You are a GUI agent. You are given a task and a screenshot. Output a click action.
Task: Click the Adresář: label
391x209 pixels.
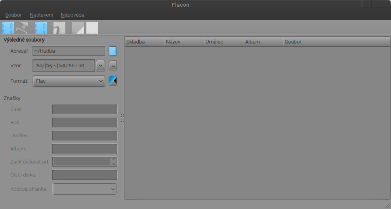pyautogui.click(x=20, y=51)
